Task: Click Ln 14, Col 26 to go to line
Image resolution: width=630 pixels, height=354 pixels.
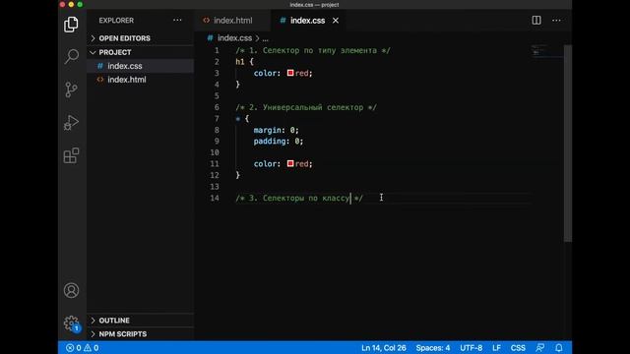Action: click(x=384, y=348)
